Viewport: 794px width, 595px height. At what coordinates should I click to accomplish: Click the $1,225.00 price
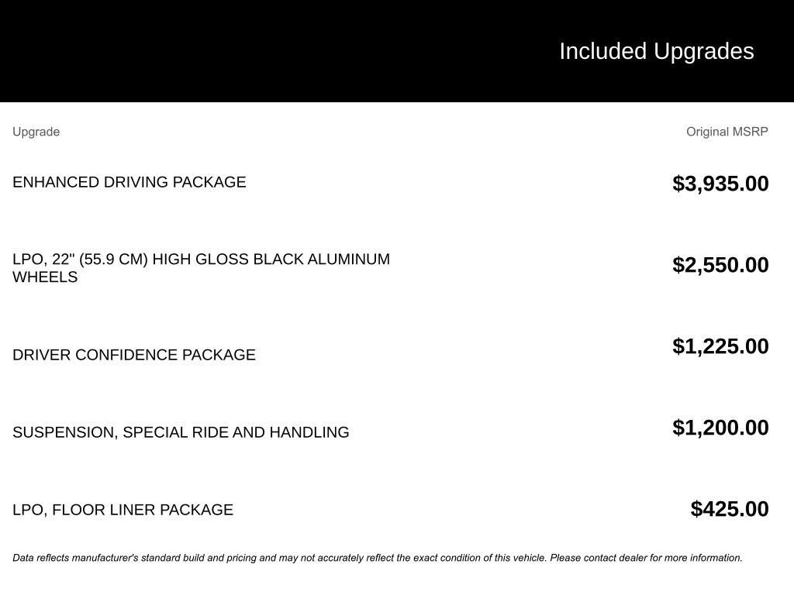720,346
